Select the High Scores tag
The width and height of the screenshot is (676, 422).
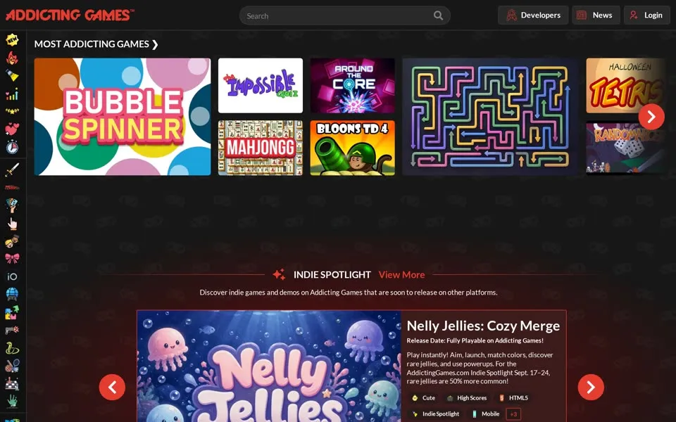pyautogui.click(x=468, y=398)
